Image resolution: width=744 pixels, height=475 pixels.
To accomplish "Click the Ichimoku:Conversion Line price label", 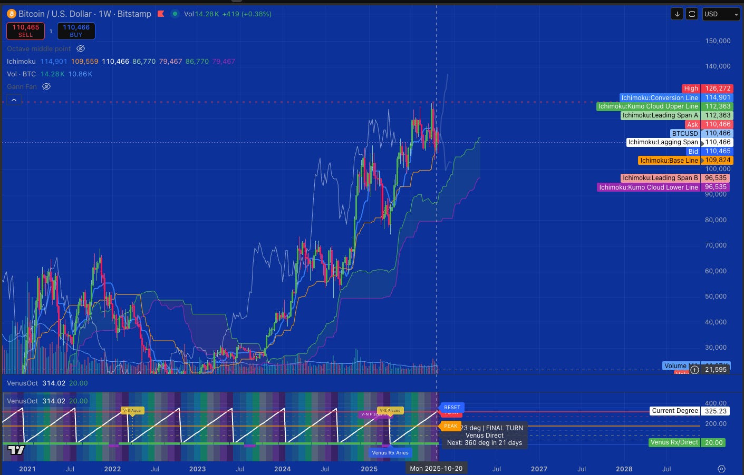I will point(676,97).
